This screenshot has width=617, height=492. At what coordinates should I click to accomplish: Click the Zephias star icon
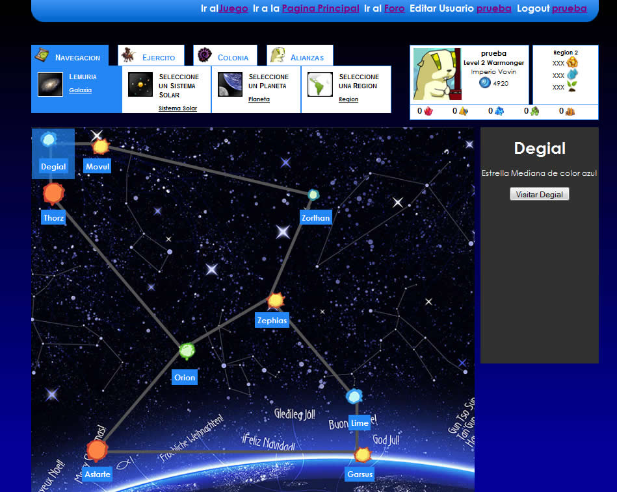point(276,301)
